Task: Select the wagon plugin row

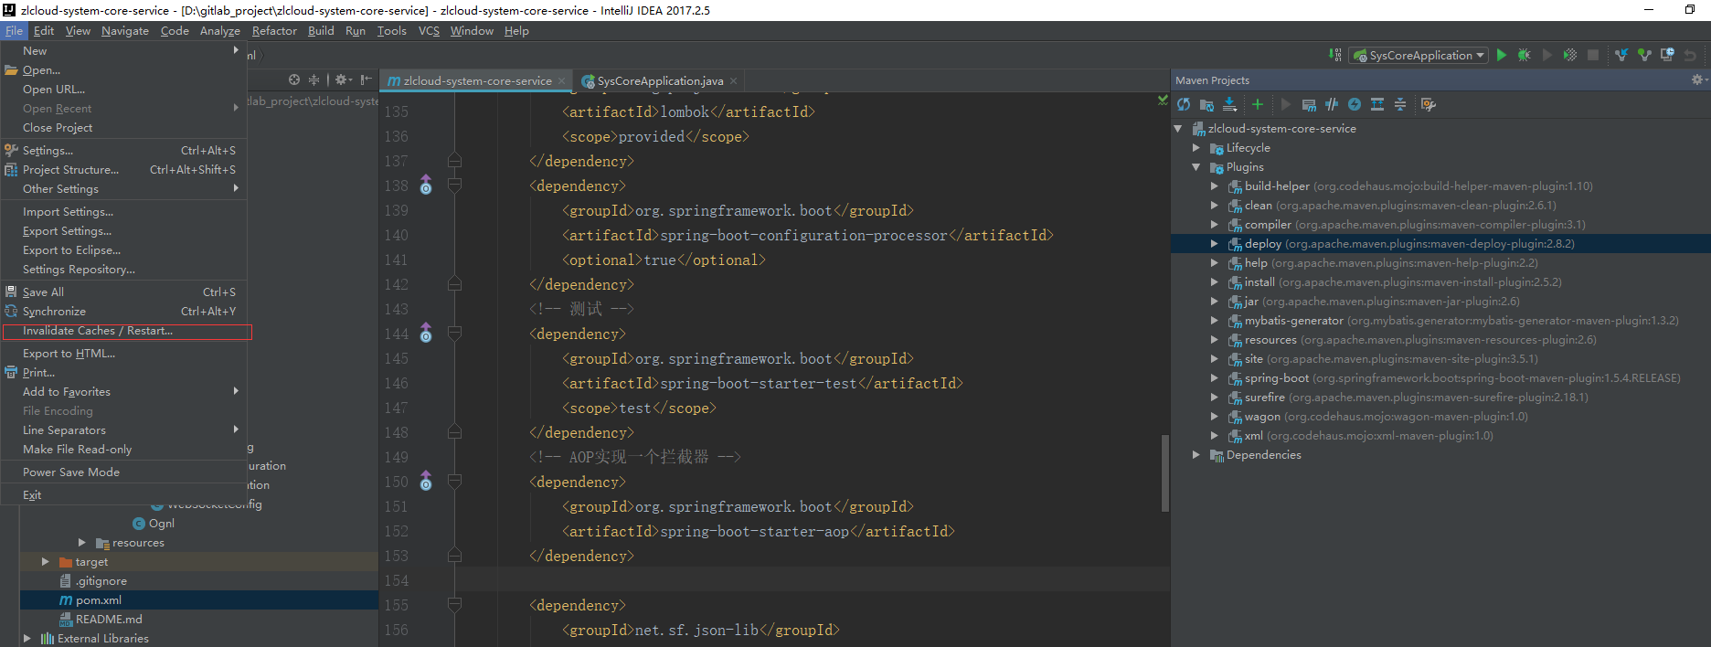Action: click(1440, 417)
